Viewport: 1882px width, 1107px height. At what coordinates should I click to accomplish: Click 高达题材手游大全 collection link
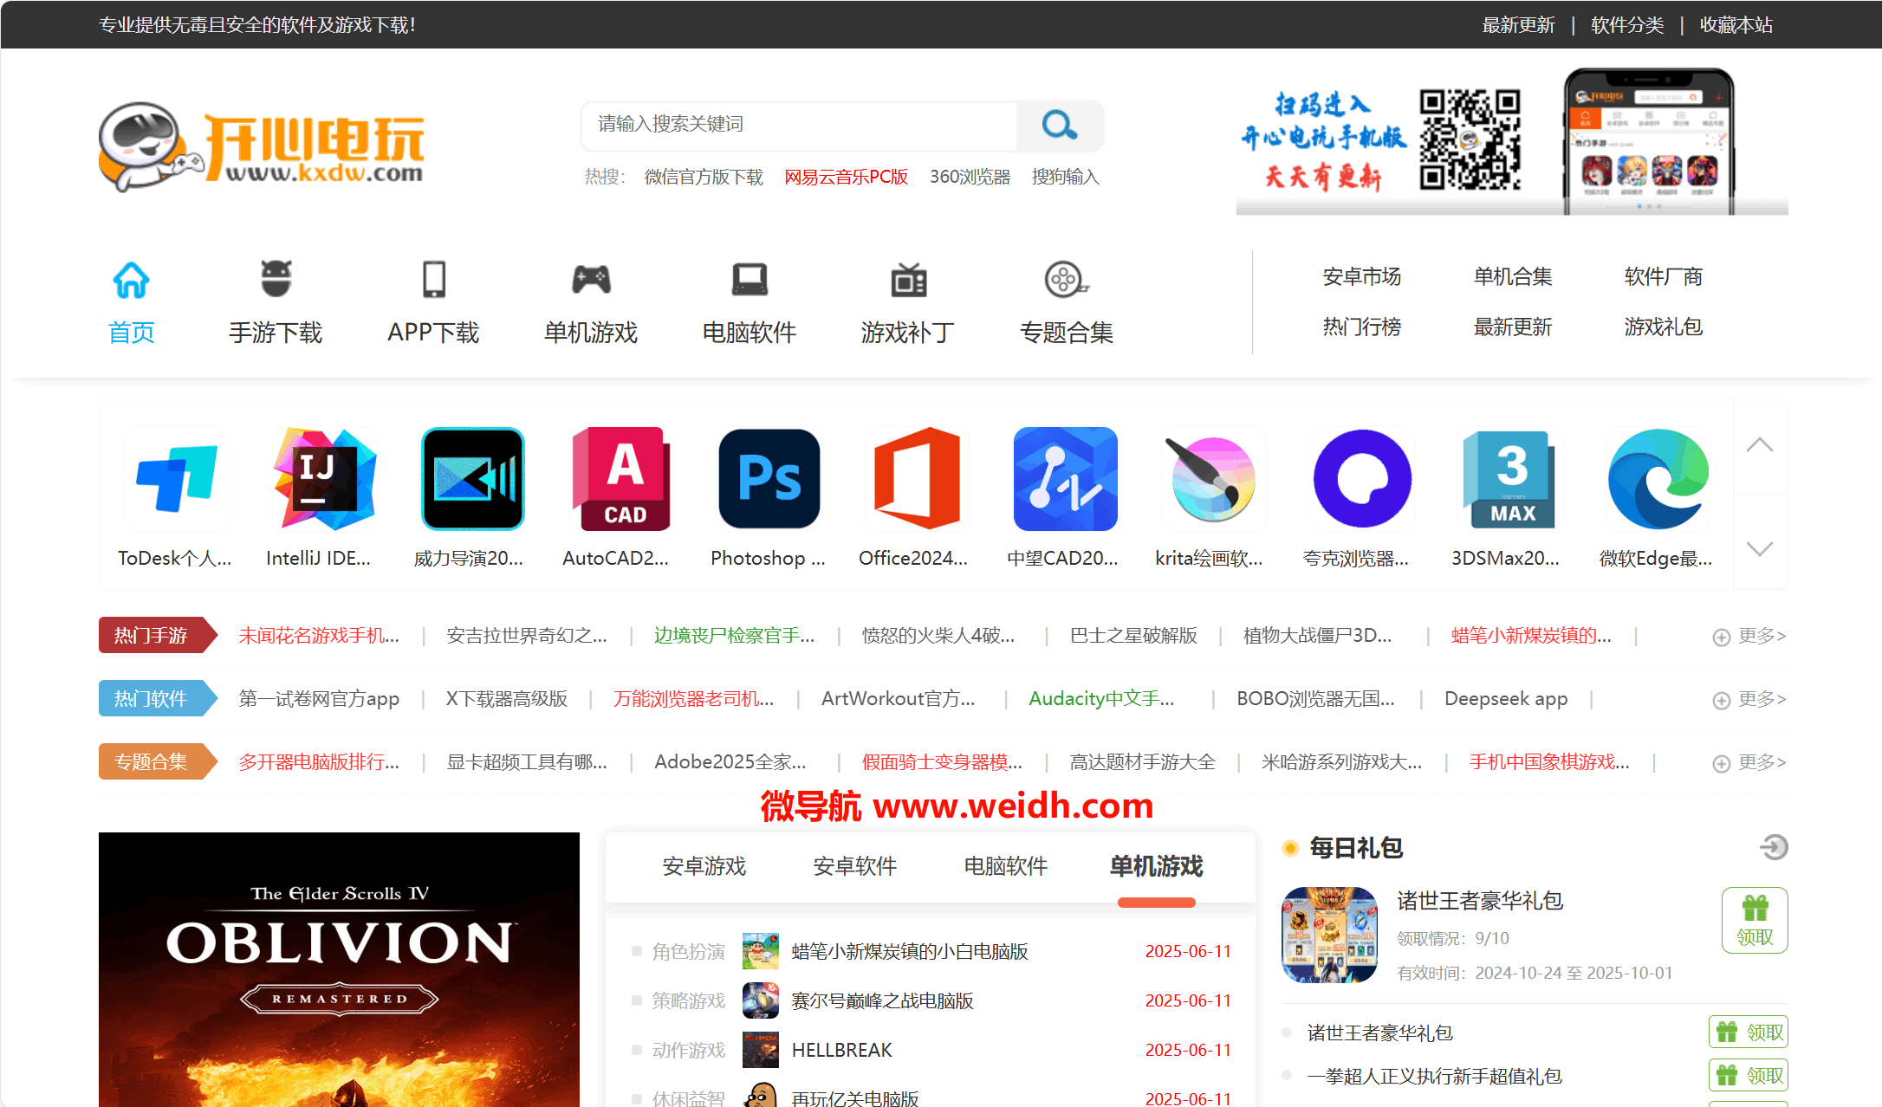(x=1142, y=762)
